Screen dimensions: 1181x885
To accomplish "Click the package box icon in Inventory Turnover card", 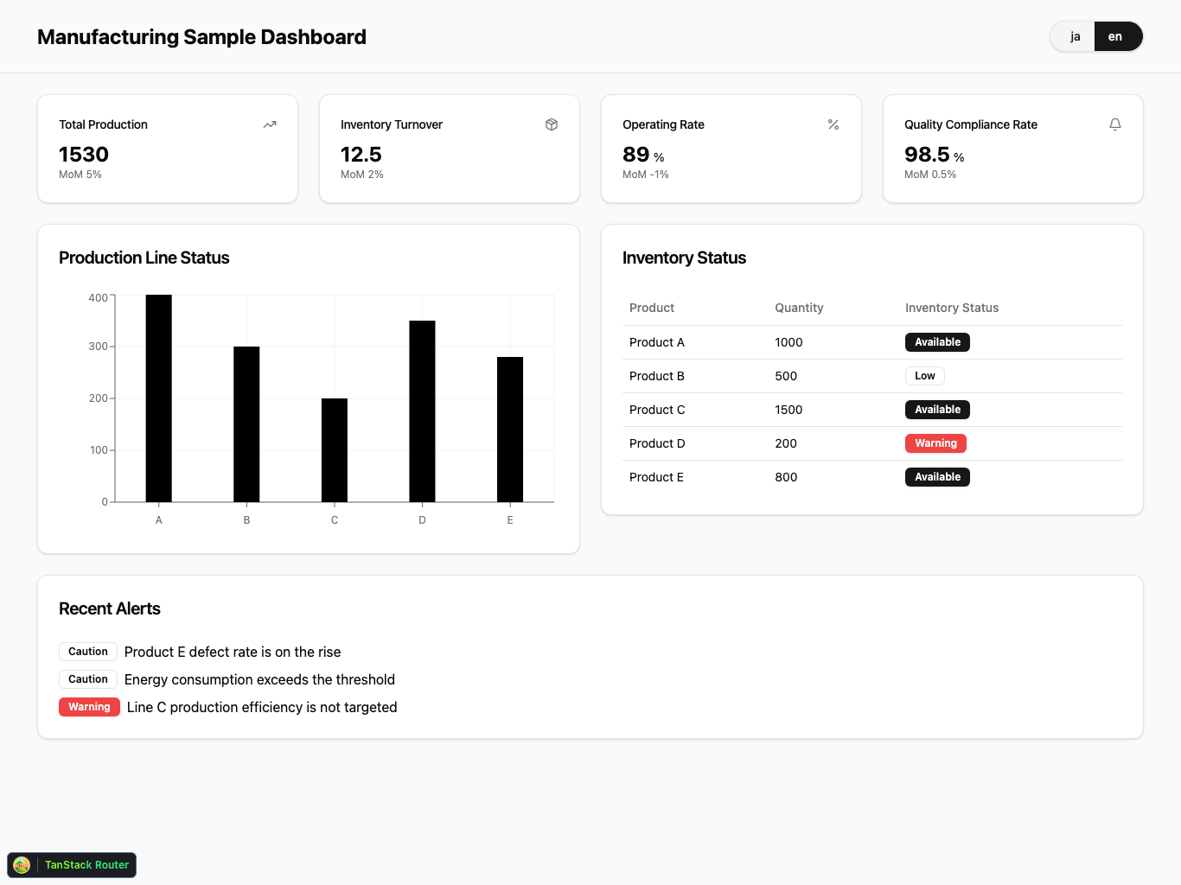I will point(552,124).
